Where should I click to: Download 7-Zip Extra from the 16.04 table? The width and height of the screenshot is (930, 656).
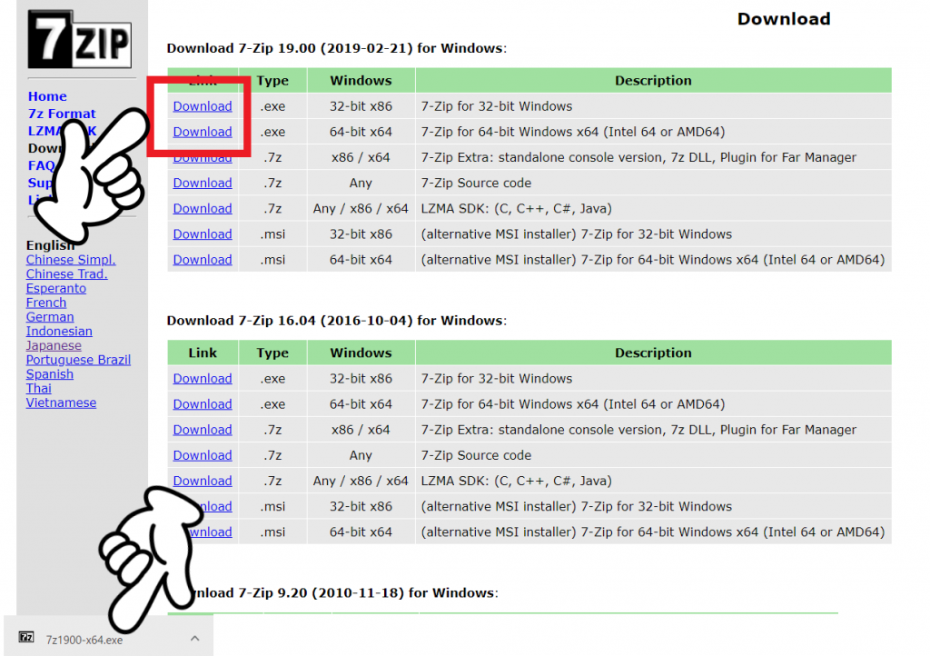pyautogui.click(x=203, y=430)
